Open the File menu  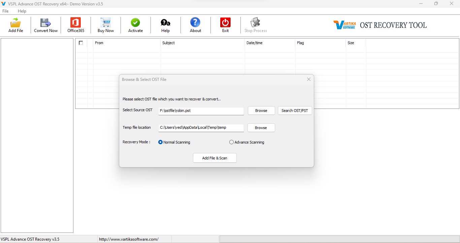pyautogui.click(x=5, y=11)
